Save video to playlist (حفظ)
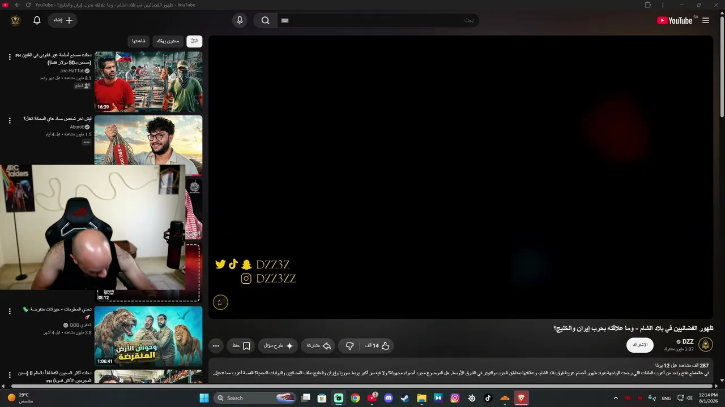 (x=241, y=345)
